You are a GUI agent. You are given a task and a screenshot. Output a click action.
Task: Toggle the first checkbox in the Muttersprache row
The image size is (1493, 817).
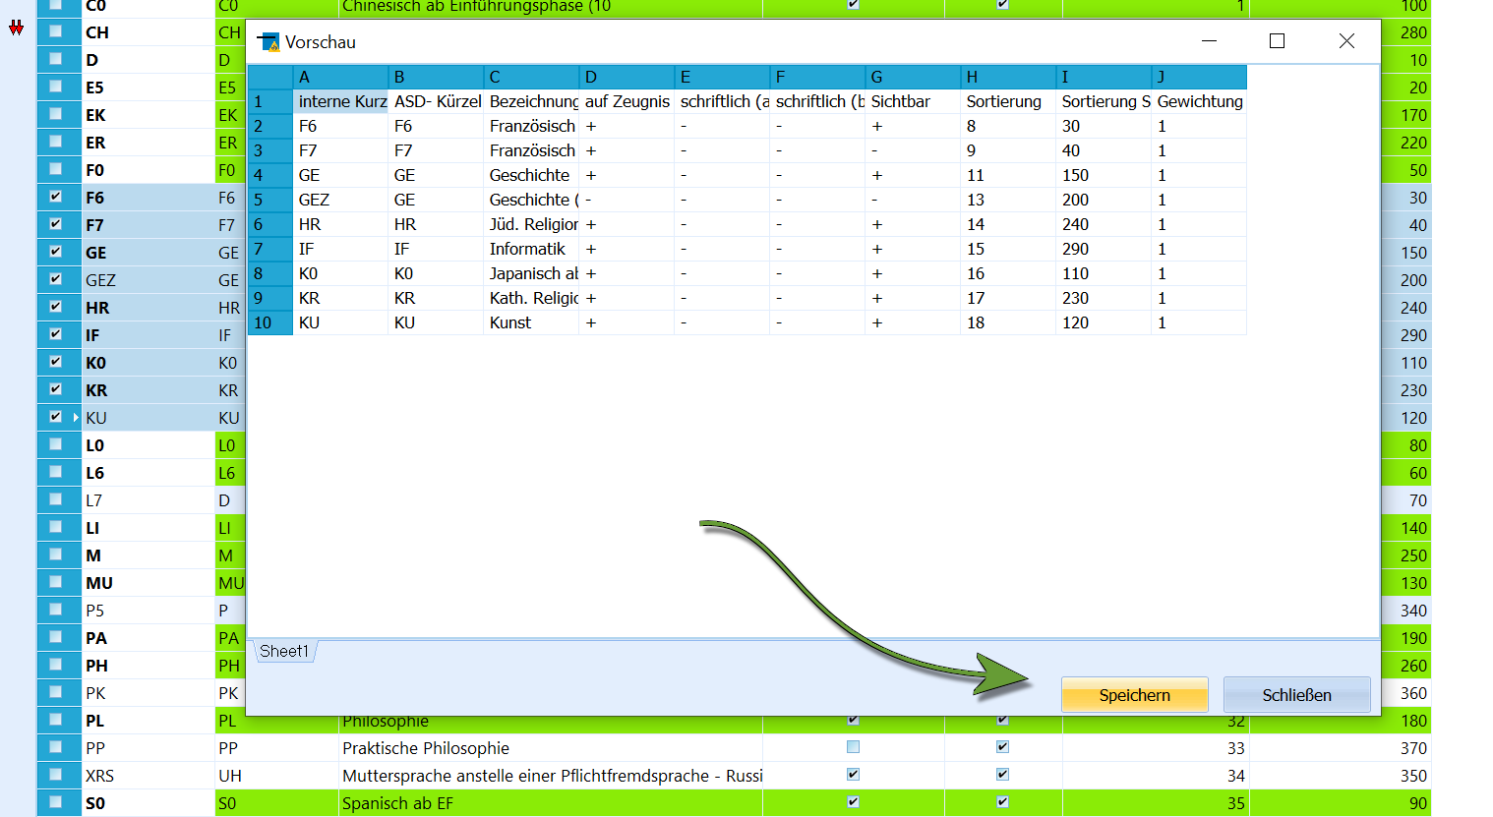pyautogui.click(x=853, y=775)
